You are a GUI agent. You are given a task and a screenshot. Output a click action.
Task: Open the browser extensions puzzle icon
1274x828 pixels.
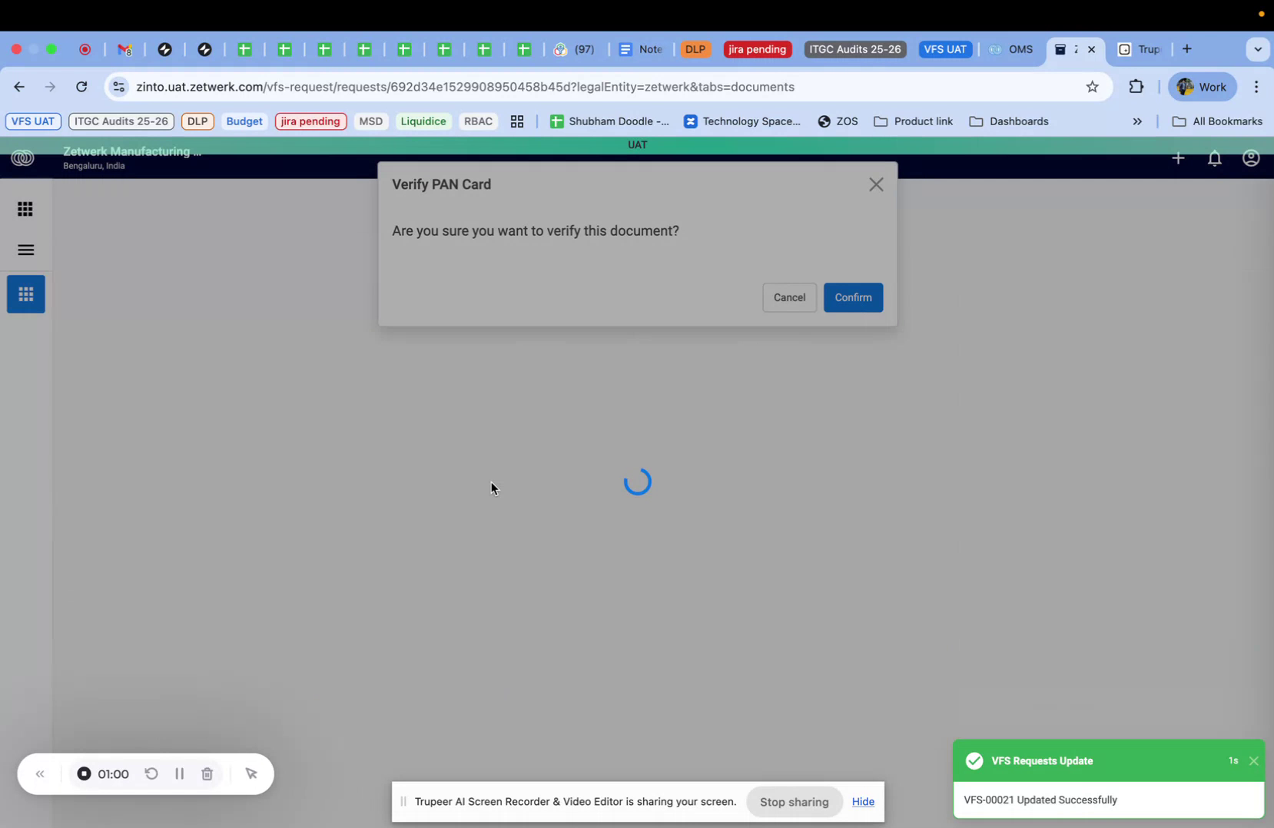pyautogui.click(x=1136, y=86)
